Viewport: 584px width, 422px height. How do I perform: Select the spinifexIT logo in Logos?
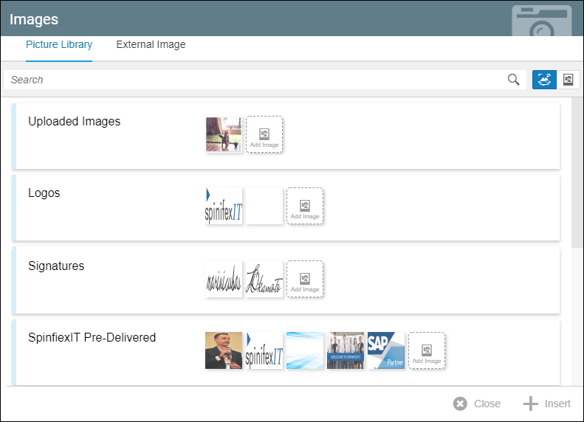click(224, 206)
